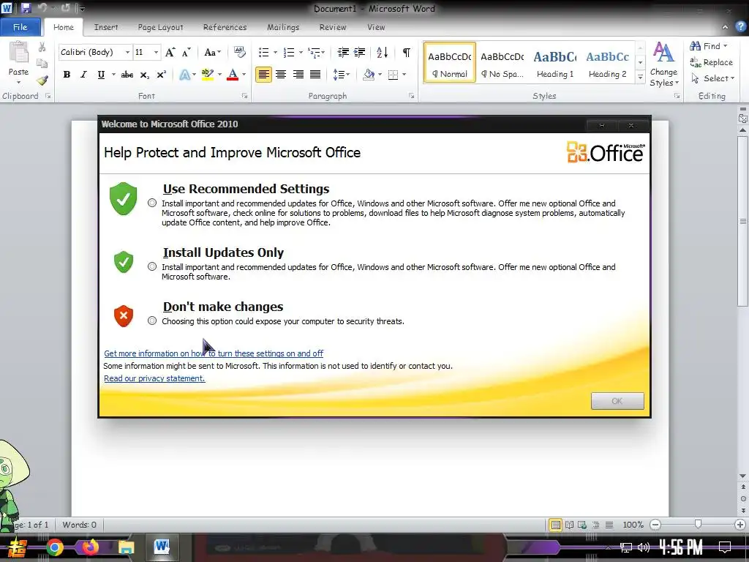Switch to the Review tab
This screenshot has width=749, height=562.
pyautogui.click(x=333, y=27)
